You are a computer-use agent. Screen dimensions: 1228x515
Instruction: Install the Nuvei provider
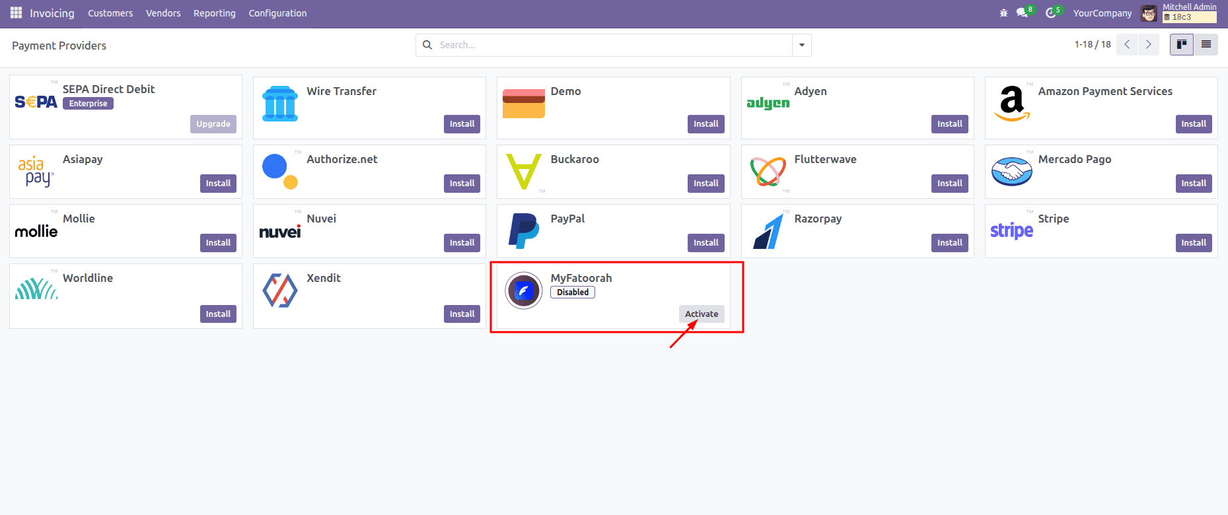462,243
